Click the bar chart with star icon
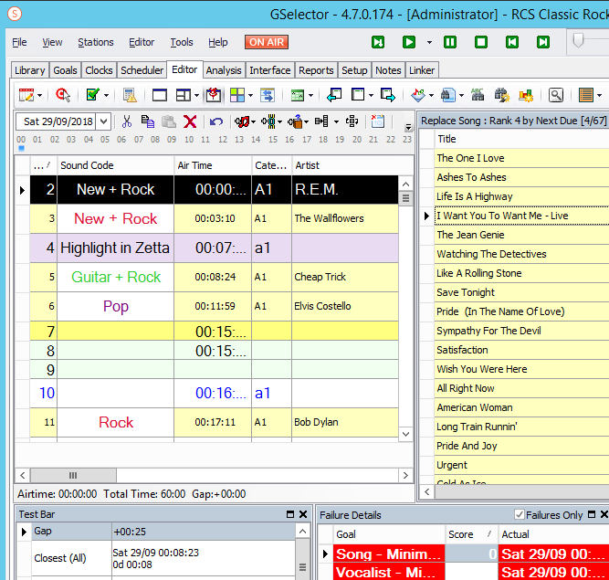Viewport: 609px width, 580px height. 526,95
